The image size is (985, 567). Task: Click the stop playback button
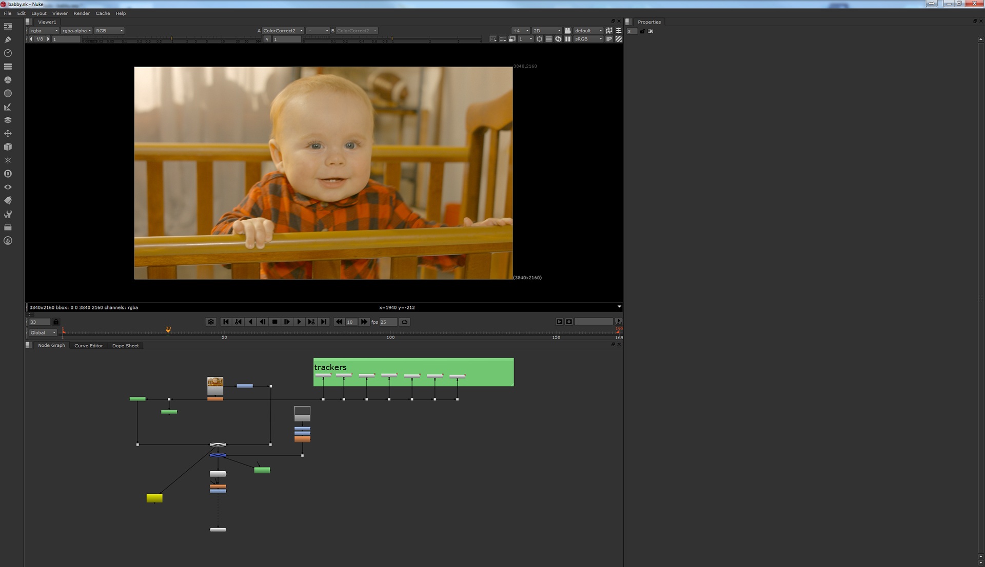[x=275, y=322]
